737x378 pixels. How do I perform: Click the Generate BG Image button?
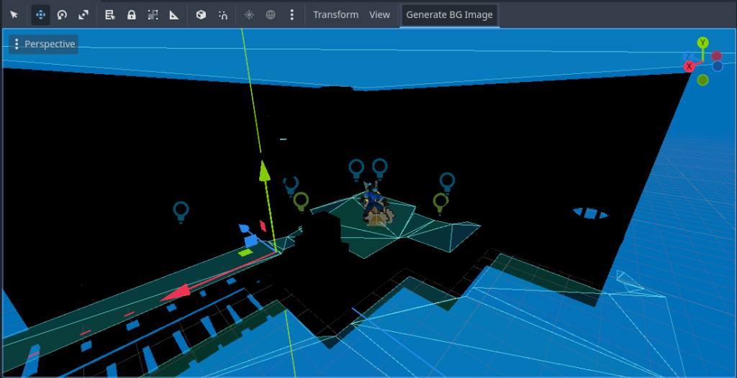pos(449,14)
